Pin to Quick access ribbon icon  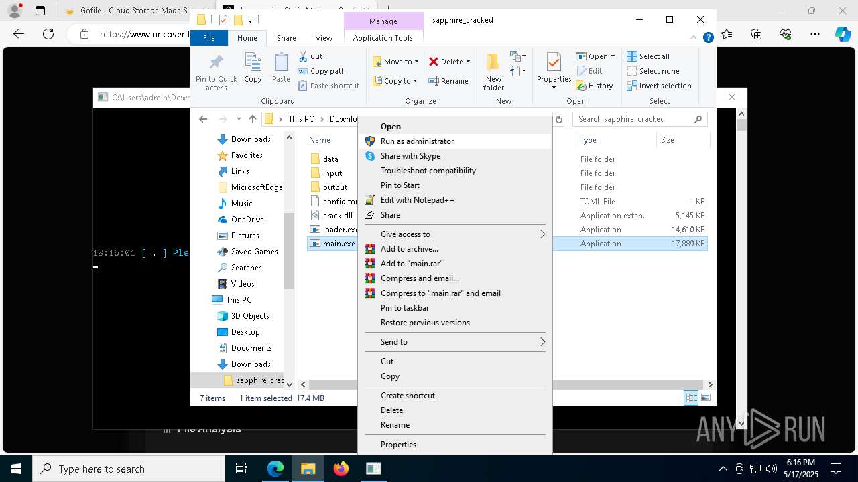click(x=216, y=72)
